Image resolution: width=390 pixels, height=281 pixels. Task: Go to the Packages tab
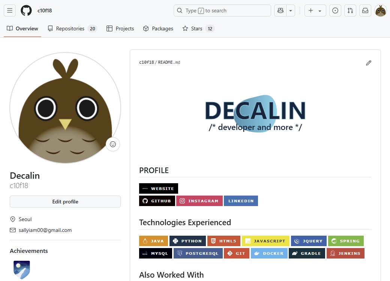tap(158, 28)
